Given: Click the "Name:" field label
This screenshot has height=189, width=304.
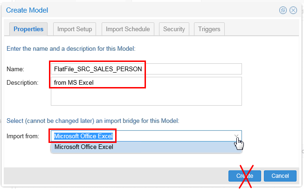Looking at the screenshot, I should click(x=15, y=69).
